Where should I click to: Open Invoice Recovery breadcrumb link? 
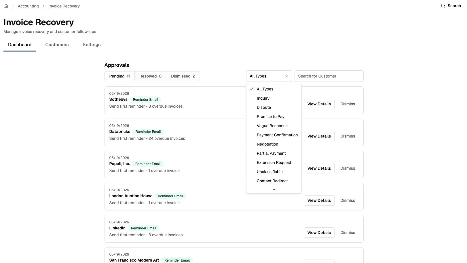(x=64, y=6)
